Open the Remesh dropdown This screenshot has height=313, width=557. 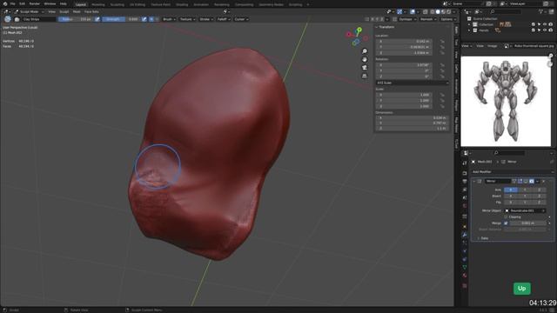pyautogui.click(x=428, y=19)
